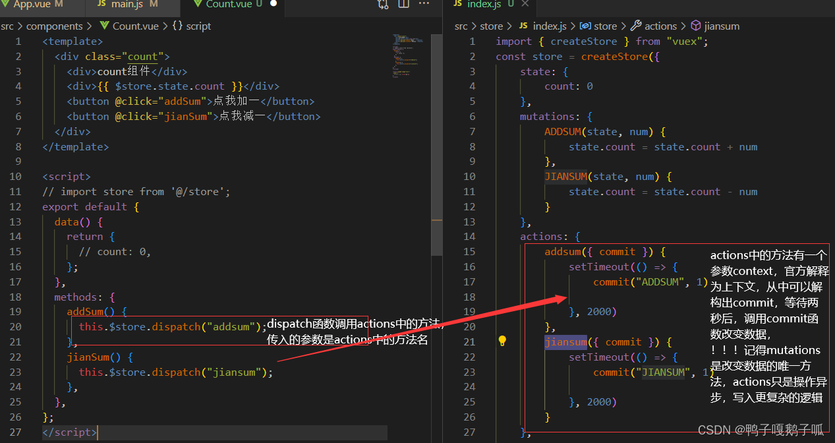This screenshot has height=443, width=835.
Task: Open 'jiansum' breadcrumb symbol dropdown
Action: [715, 26]
